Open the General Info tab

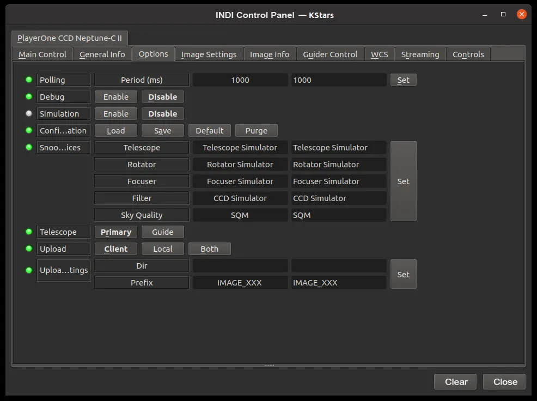102,54
